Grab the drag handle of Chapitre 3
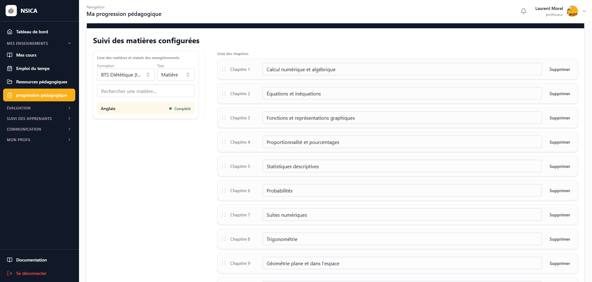Viewport: 592px width, 282px height. tap(224, 118)
